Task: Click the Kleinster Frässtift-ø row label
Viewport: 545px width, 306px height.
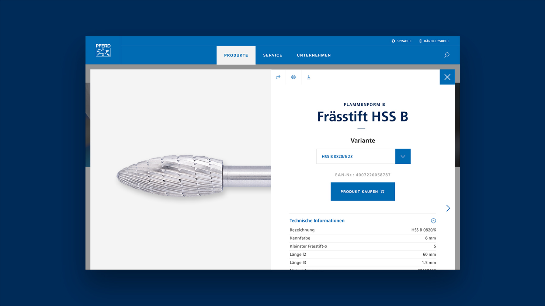Action: 308,246
